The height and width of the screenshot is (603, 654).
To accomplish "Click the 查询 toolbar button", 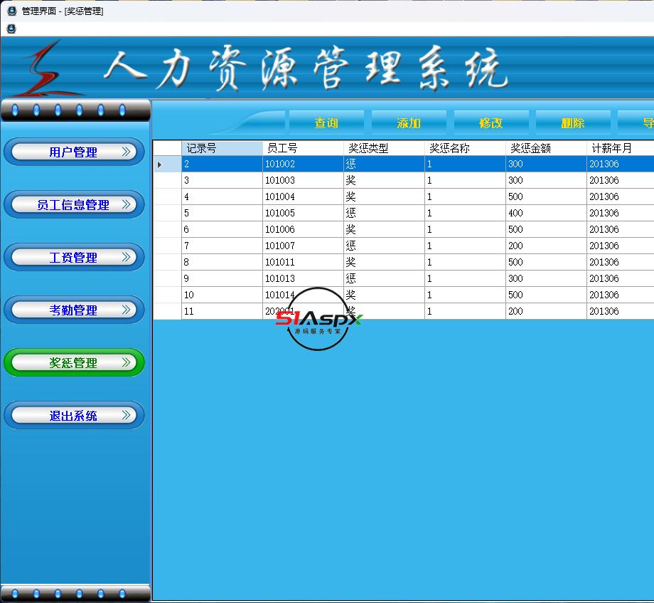I will coord(326,122).
